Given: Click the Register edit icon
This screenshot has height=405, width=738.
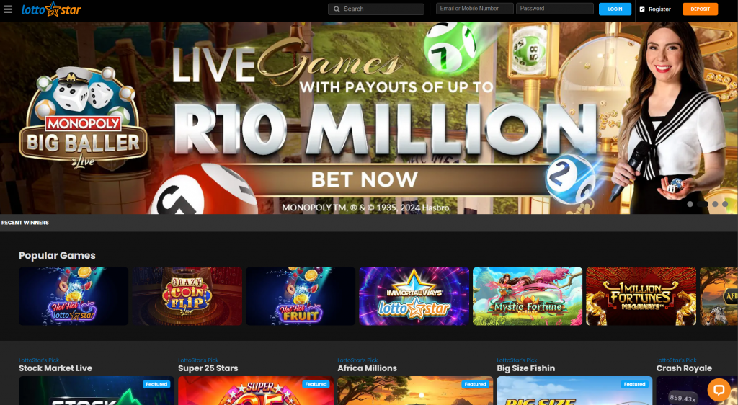Looking at the screenshot, I should 642,9.
